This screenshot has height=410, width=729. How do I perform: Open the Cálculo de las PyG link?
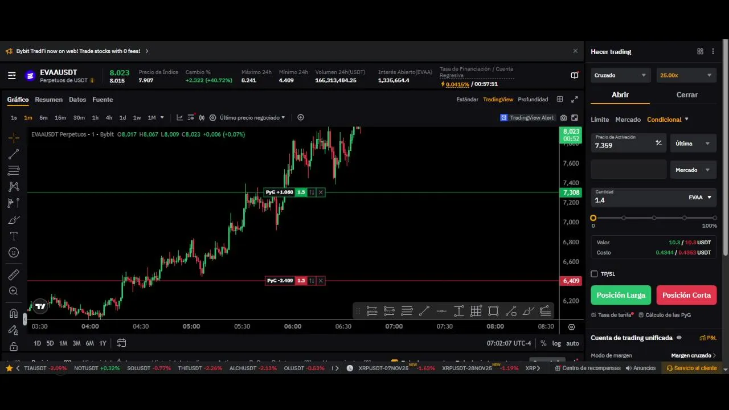(x=665, y=315)
